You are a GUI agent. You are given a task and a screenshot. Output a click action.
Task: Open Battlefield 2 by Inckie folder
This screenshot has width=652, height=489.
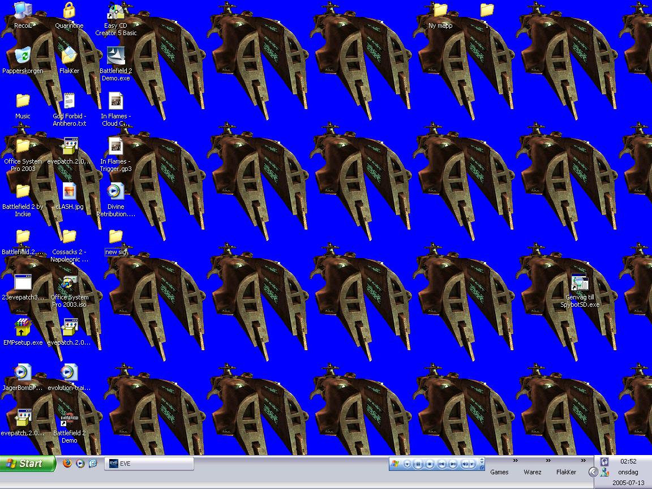coord(23,192)
